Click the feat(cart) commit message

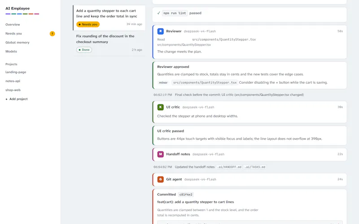[x=196, y=202]
